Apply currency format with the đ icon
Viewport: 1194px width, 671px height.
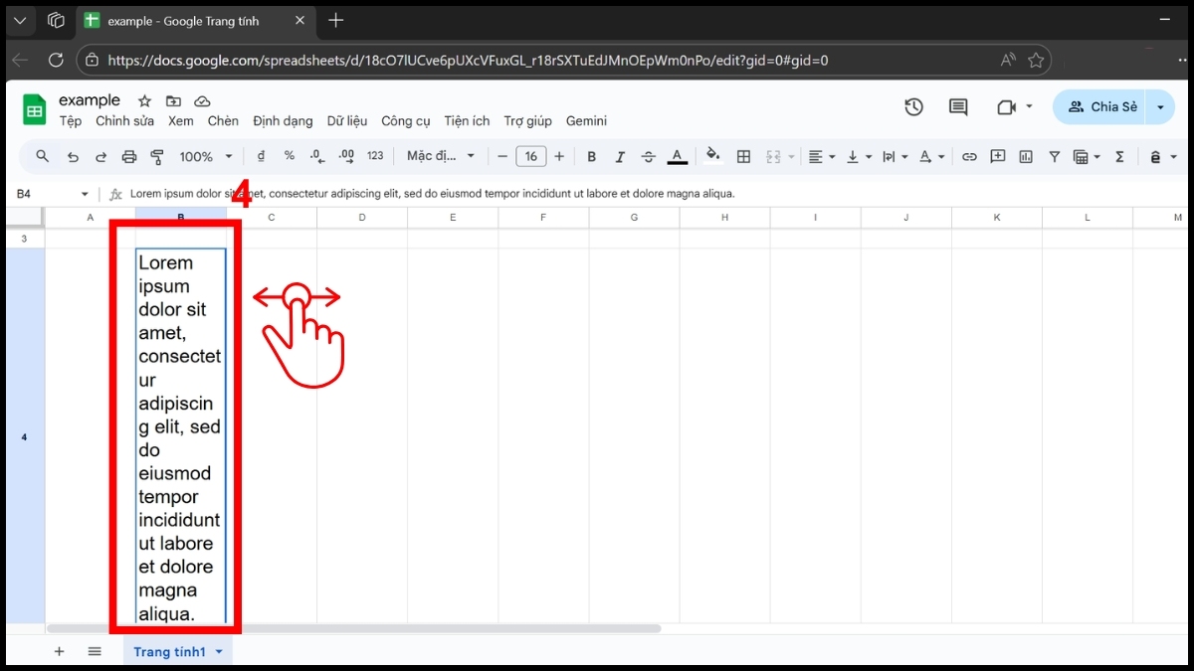point(260,156)
